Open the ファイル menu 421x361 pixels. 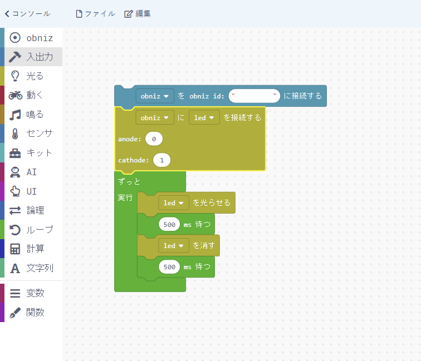click(95, 14)
